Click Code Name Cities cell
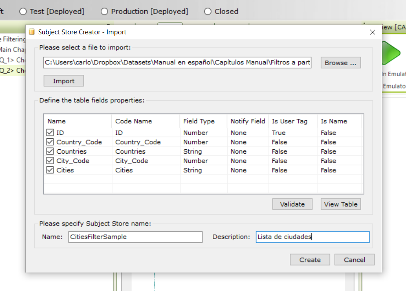 pyautogui.click(x=124, y=170)
